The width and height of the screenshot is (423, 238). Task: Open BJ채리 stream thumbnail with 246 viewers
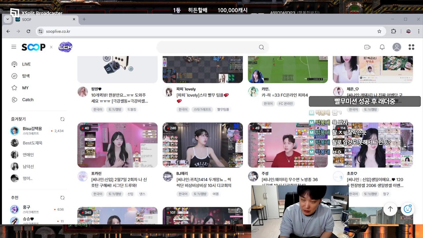203,145
